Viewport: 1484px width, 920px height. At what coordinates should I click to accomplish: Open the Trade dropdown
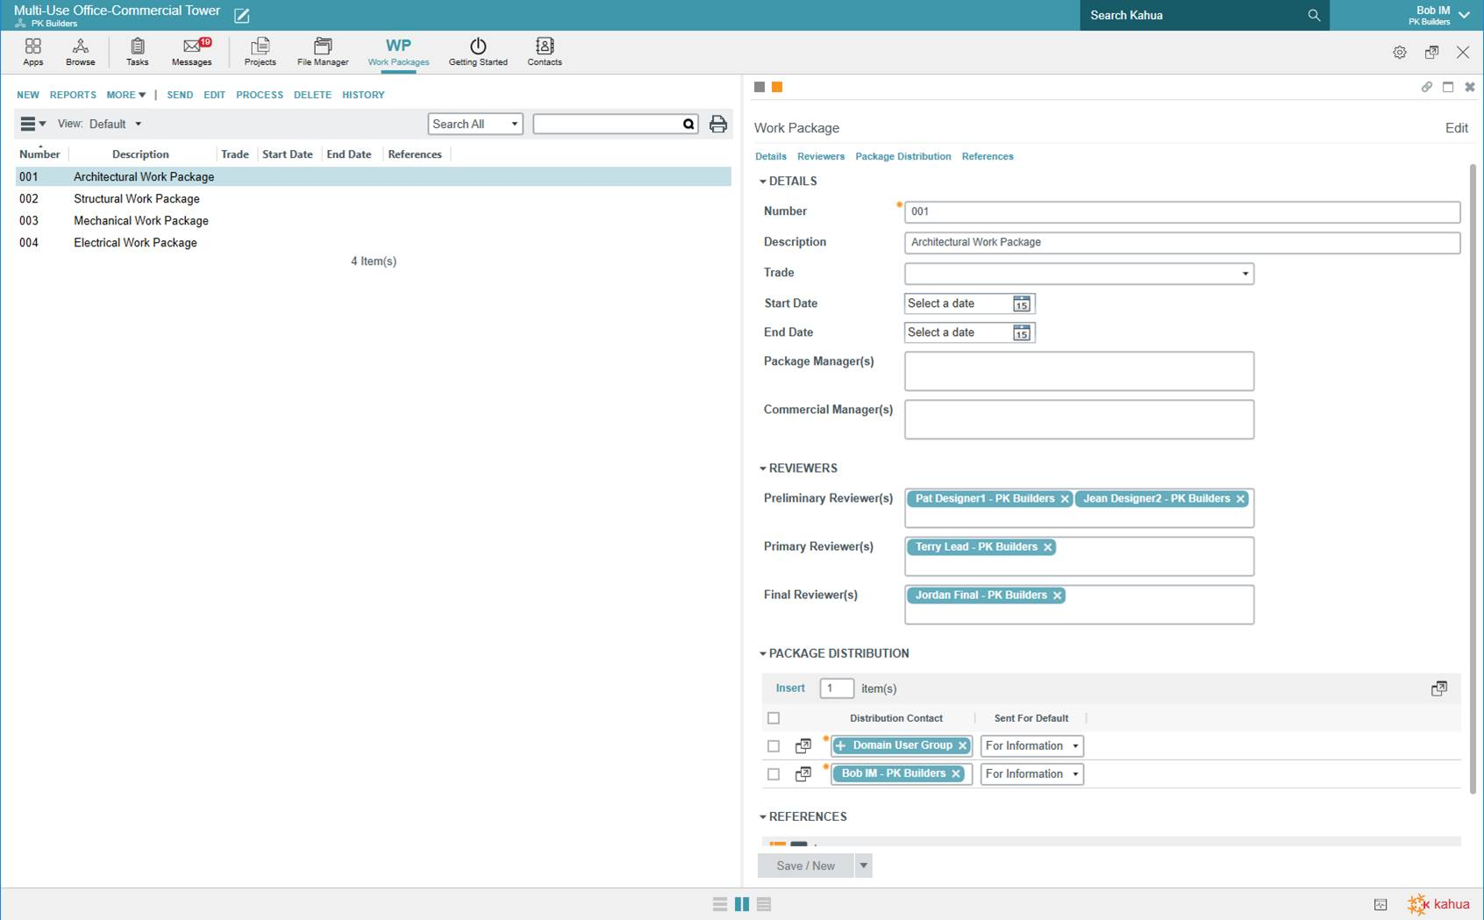pos(1078,274)
